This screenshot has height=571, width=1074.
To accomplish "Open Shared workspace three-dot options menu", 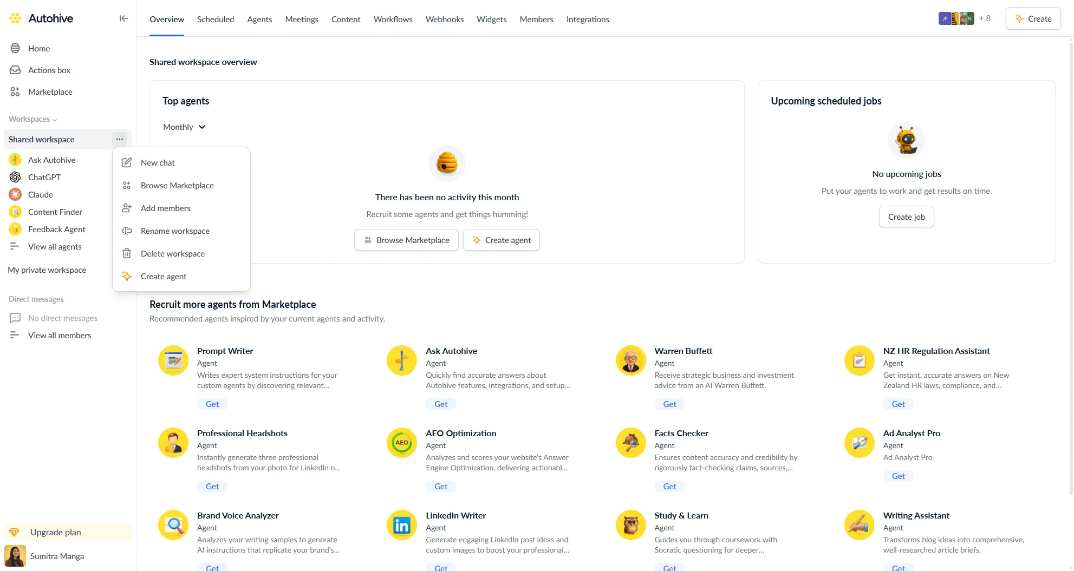I will [120, 139].
